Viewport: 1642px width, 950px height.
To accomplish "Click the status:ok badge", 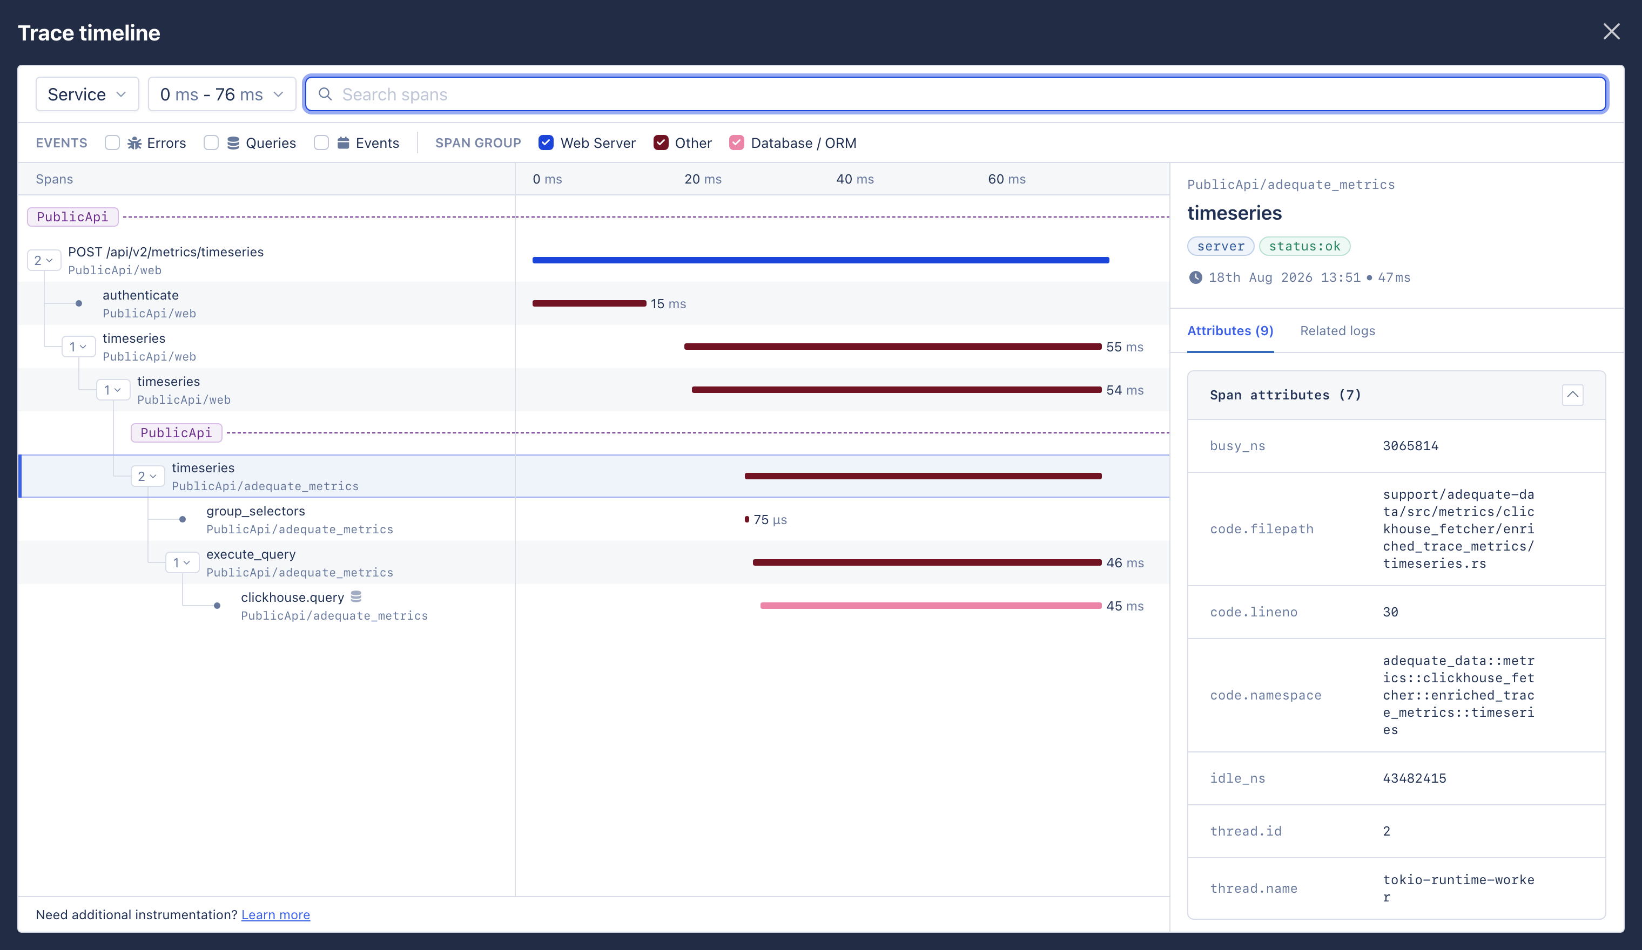I will [x=1304, y=246].
